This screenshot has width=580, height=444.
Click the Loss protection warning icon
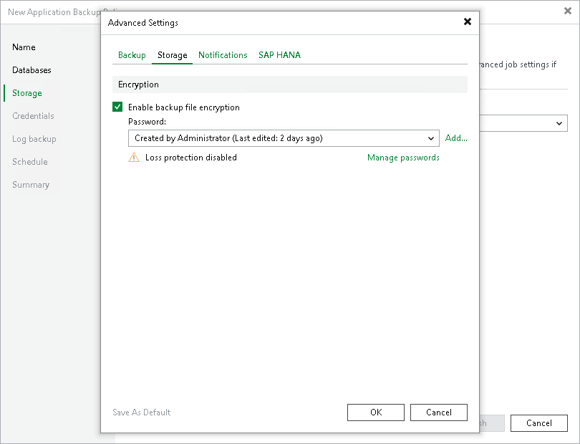pyautogui.click(x=134, y=157)
